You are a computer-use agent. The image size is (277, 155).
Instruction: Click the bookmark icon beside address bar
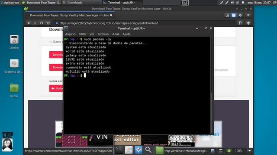240,23
